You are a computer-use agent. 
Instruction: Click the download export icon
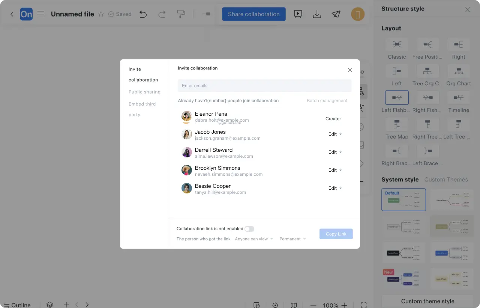click(x=317, y=14)
